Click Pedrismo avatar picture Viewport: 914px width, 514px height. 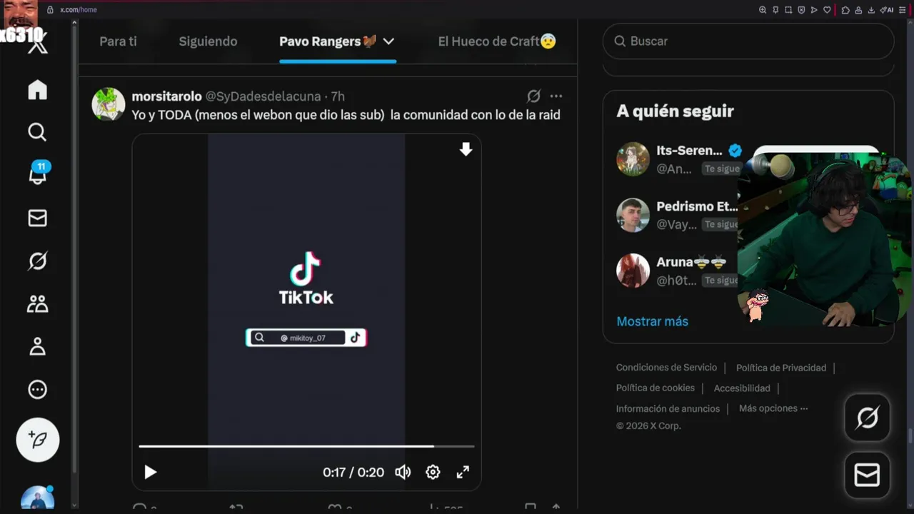[x=633, y=215]
